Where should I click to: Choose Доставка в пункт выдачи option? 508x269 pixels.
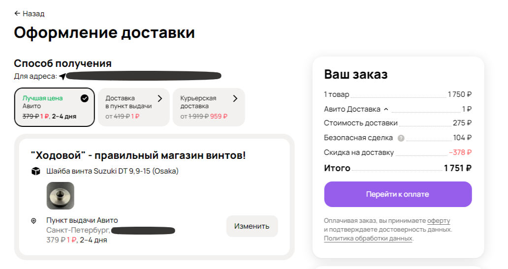[x=134, y=107]
